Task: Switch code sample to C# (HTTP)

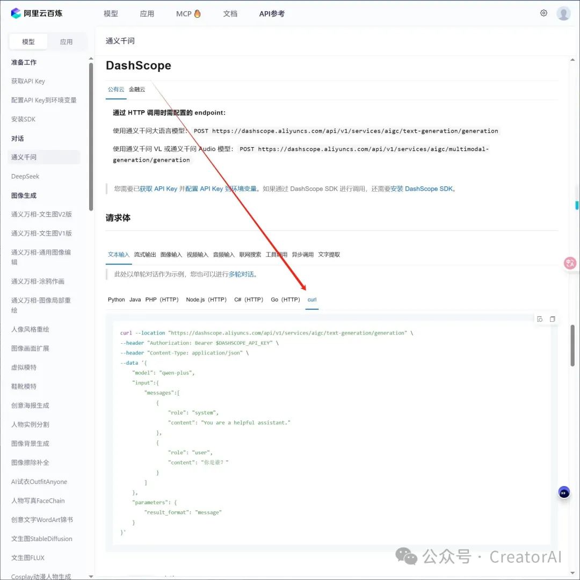Action: [x=249, y=300]
